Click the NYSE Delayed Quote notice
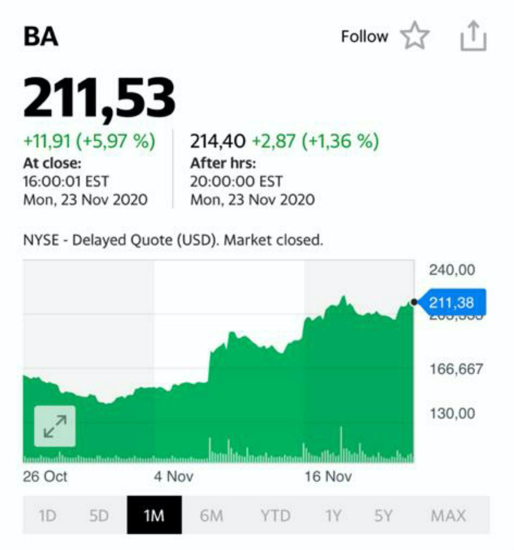The height and width of the screenshot is (550, 514). pos(173,240)
